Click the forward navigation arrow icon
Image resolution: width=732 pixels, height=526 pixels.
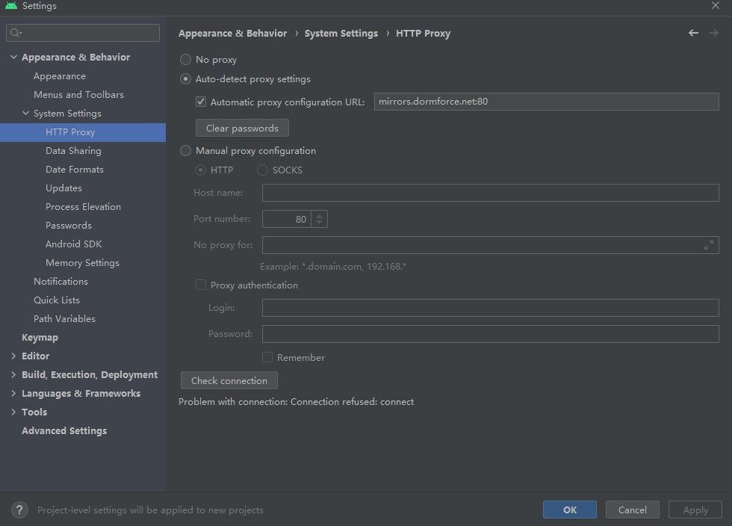point(713,33)
